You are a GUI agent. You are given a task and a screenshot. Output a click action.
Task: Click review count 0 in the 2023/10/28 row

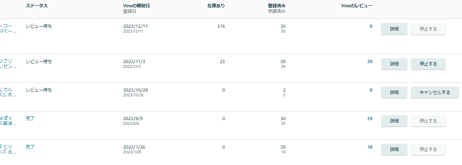[371, 90]
